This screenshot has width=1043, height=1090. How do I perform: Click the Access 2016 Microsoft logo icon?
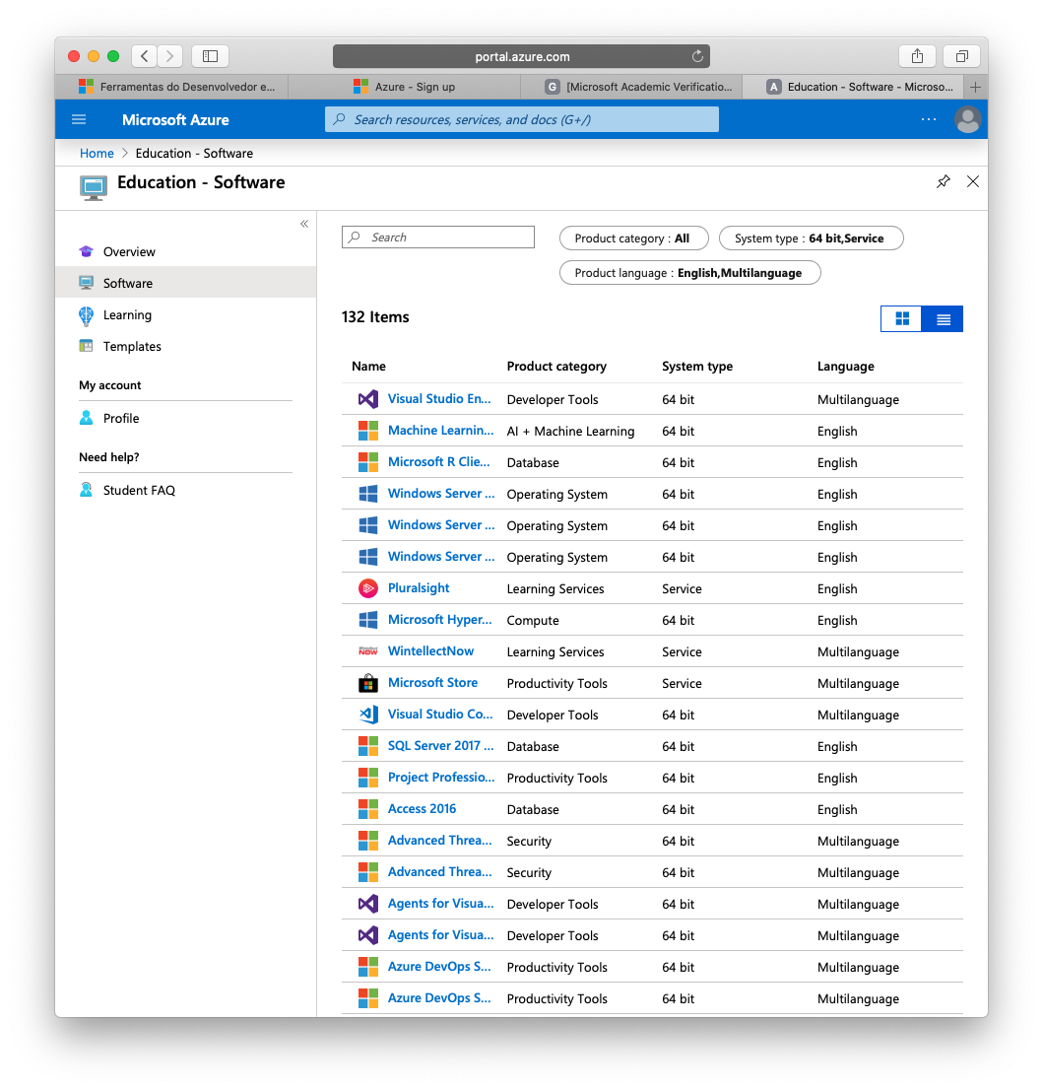(367, 809)
